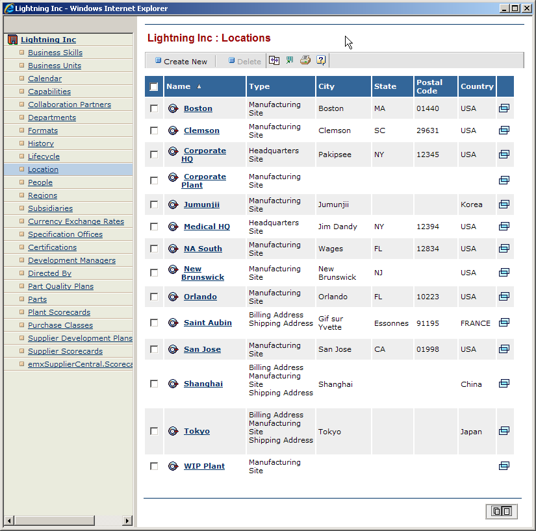Check the box for Clemson row
536x531 pixels.
point(154,130)
